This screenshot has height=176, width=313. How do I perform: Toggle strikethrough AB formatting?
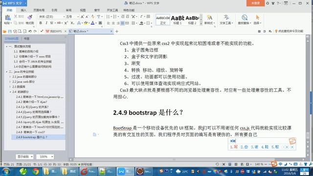(59, 23)
